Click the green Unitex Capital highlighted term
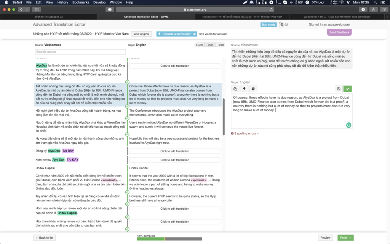The height and width of the screenshot is (244, 390). coord(67,213)
